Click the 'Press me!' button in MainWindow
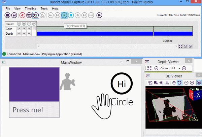 point(34,110)
